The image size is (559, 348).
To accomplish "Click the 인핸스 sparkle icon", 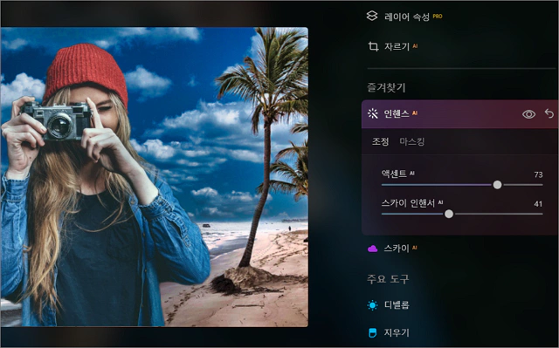I will (x=373, y=113).
